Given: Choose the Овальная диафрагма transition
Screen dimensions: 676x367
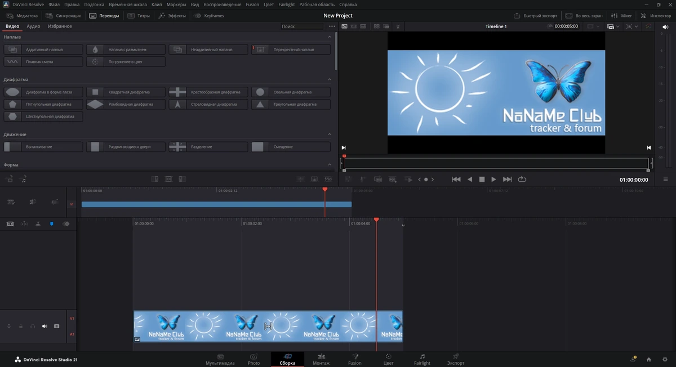Looking at the screenshot, I should 291,92.
